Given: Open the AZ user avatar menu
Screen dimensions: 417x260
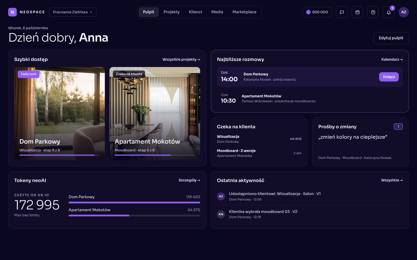Looking at the screenshot, I should [404, 12].
